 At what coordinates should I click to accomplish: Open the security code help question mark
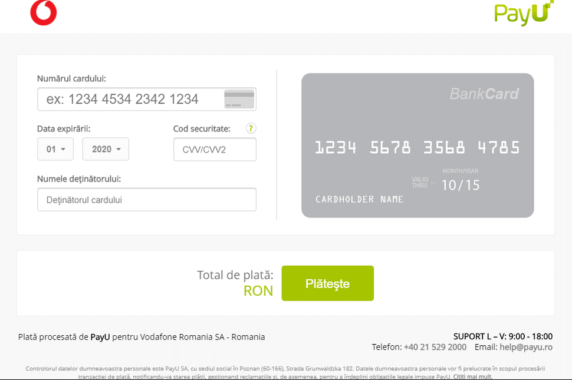coord(251,128)
